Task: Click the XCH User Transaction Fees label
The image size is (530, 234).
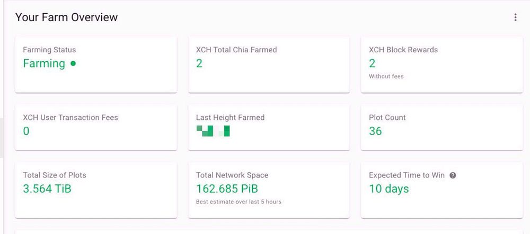Action: click(x=70, y=117)
